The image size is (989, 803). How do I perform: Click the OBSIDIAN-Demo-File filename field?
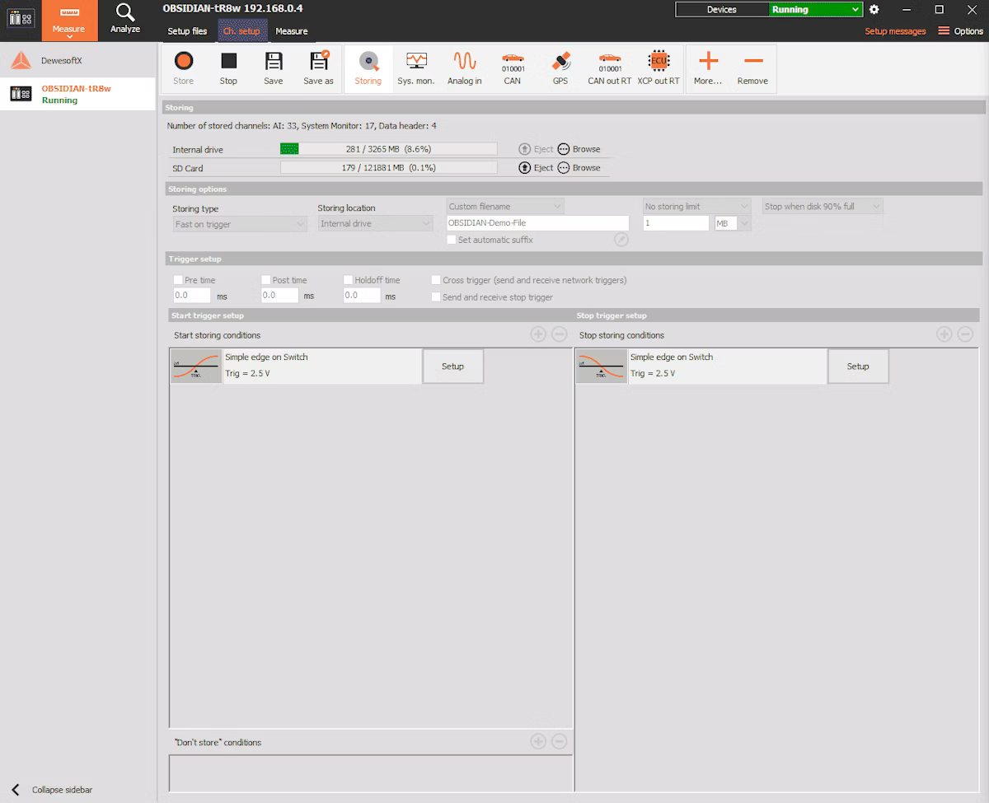[x=537, y=223]
